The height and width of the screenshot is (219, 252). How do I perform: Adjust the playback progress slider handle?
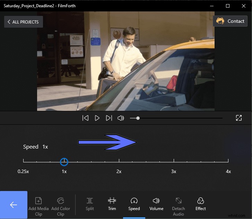pos(138,118)
